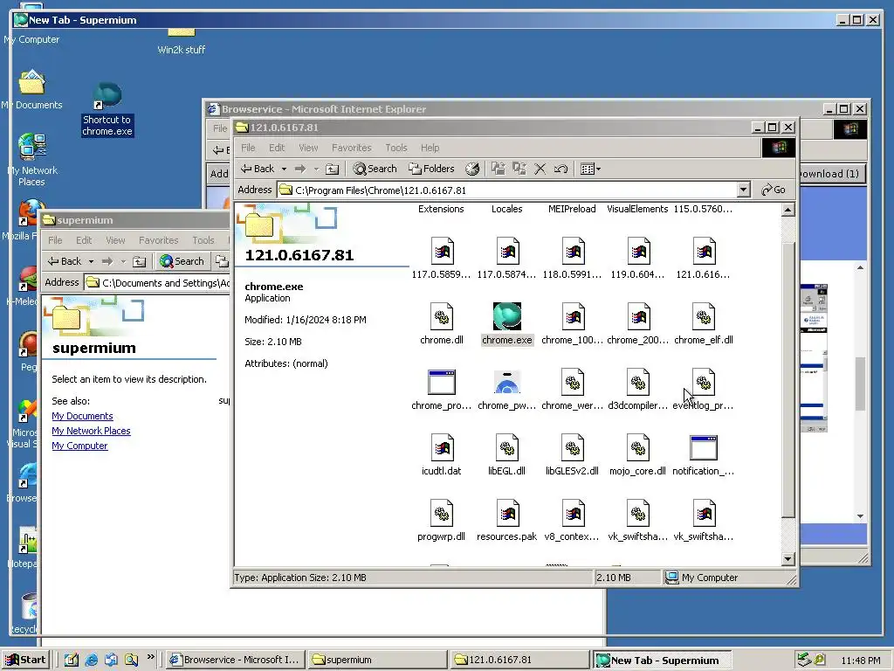Click scroll down arrow in file list

[x=787, y=559]
